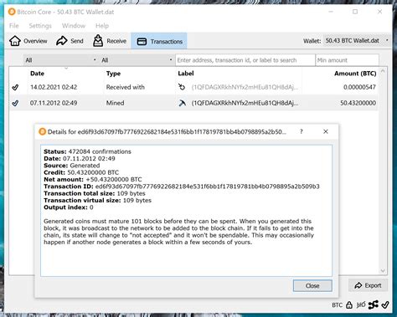Click the address search input field
397x317 pixels.
click(x=245, y=60)
